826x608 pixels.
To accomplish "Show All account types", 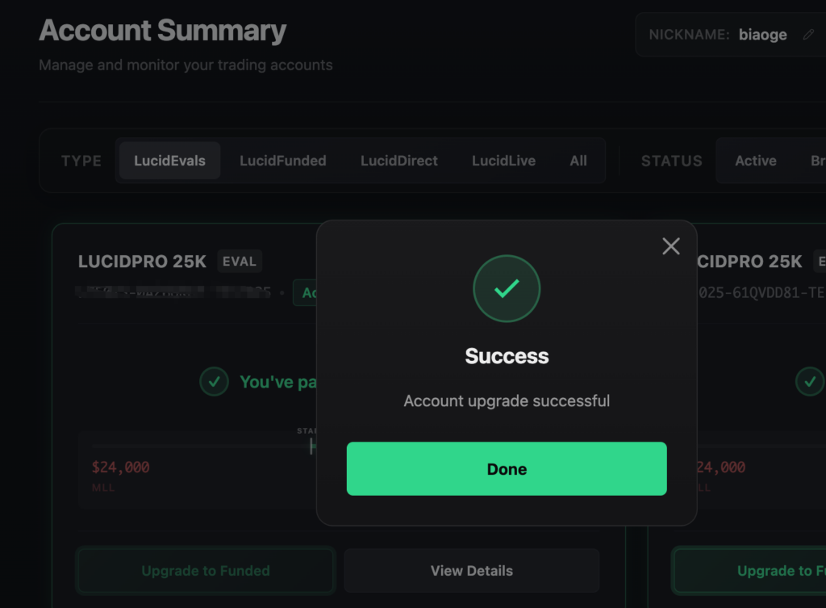I will click(578, 161).
